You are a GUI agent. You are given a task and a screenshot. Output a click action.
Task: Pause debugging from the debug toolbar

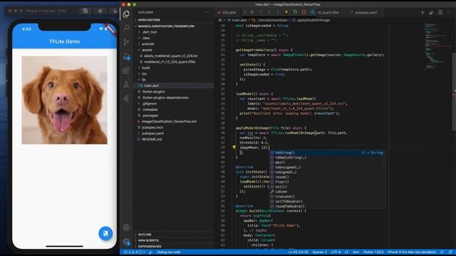[252, 12]
